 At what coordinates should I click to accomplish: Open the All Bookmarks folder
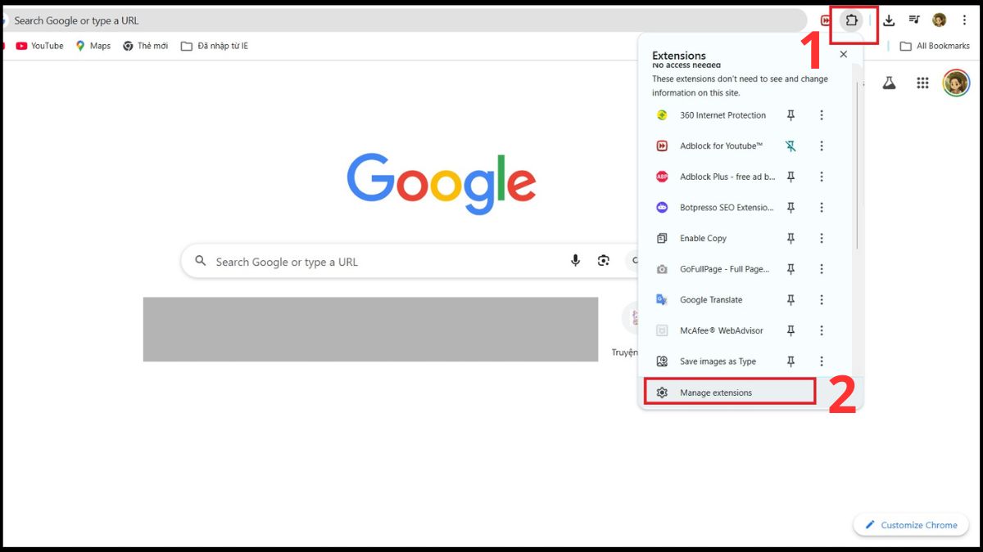(x=935, y=46)
